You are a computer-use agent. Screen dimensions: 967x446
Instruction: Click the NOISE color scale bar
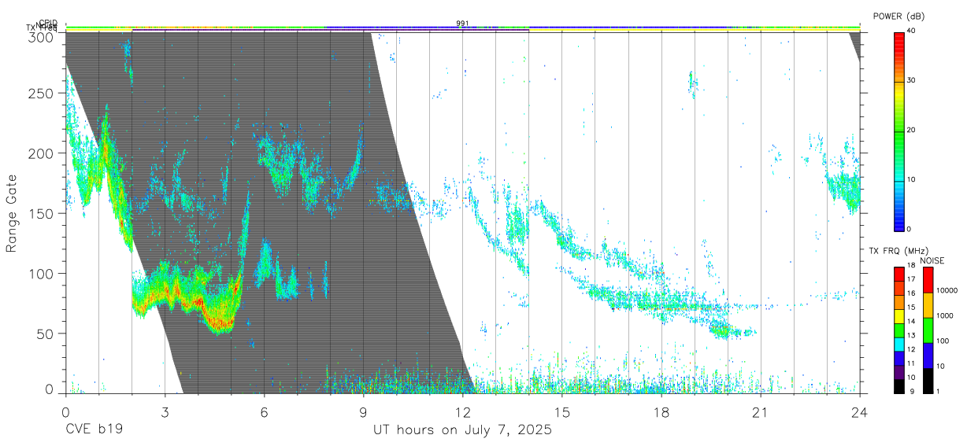[928, 330]
